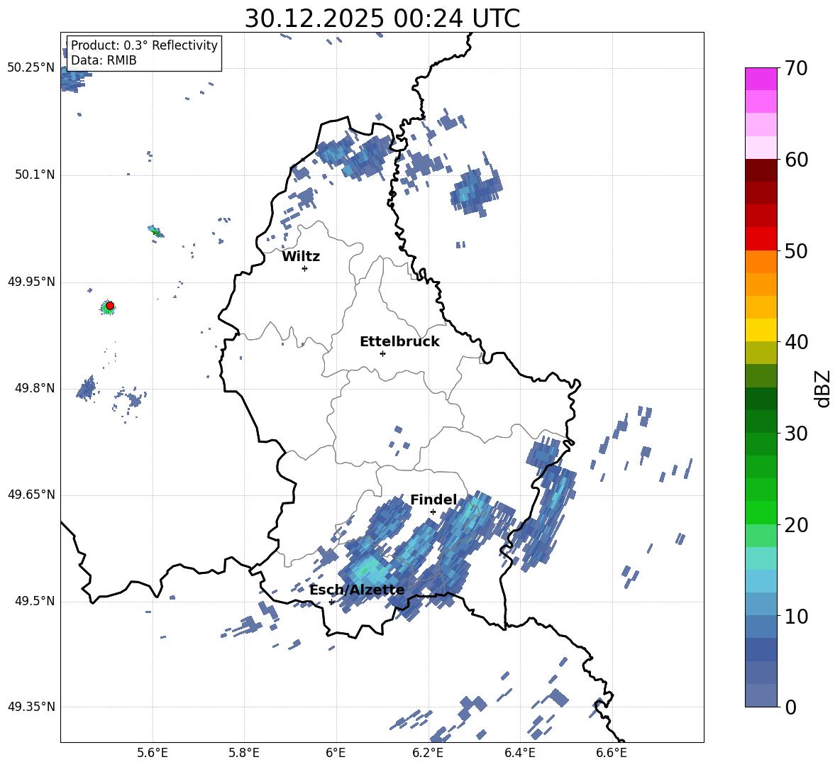Pick the magenta colorbar band below the 70 tick
The image size is (840, 767).
pos(761,79)
